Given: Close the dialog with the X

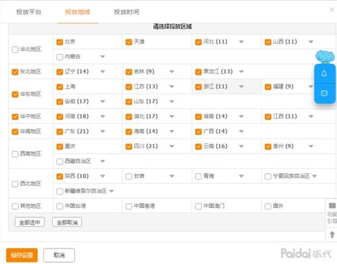Looking at the screenshot, I should pos(332,9).
